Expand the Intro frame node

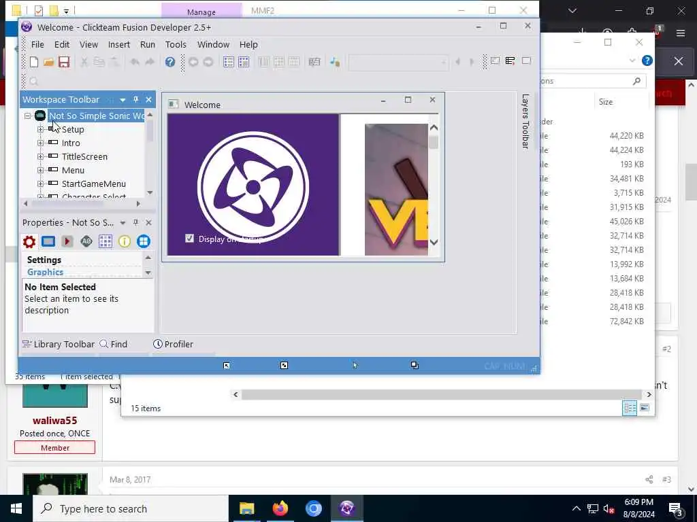pyautogui.click(x=40, y=143)
